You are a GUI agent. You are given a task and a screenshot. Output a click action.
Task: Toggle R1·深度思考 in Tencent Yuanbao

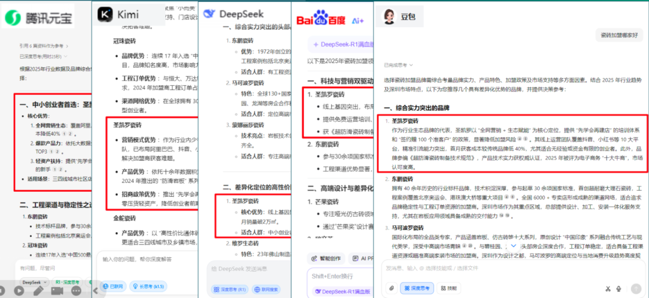pos(67,282)
